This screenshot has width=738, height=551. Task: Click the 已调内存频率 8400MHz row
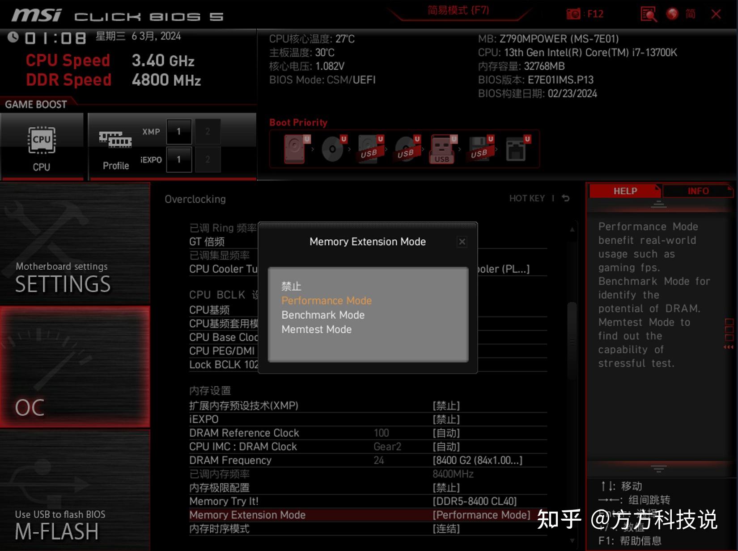click(368, 474)
